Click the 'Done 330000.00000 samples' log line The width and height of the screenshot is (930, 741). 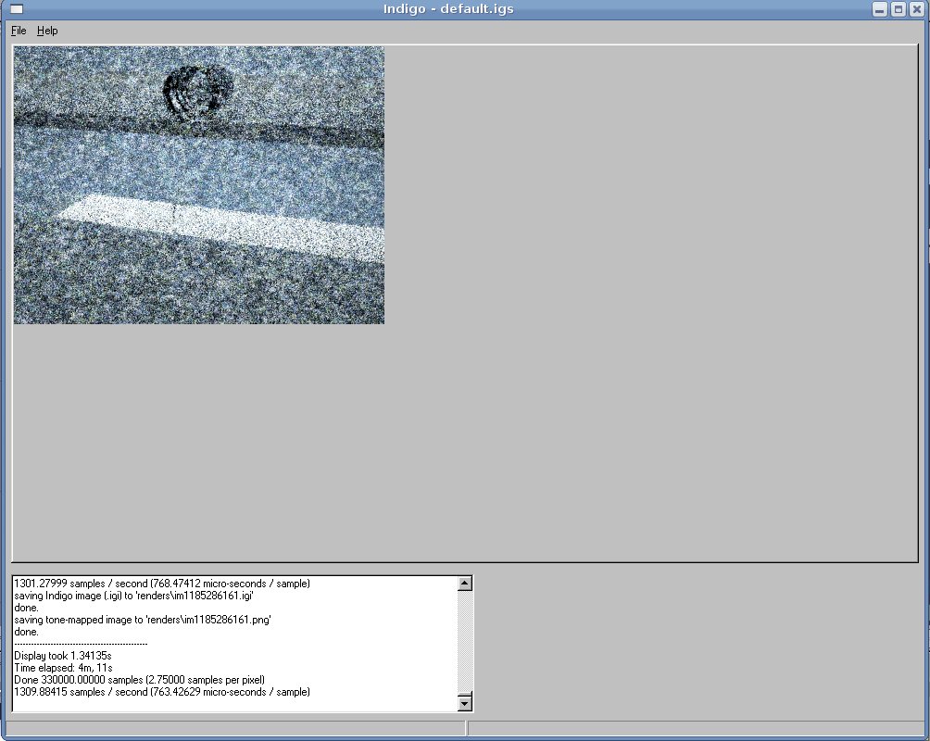[x=139, y=679]
